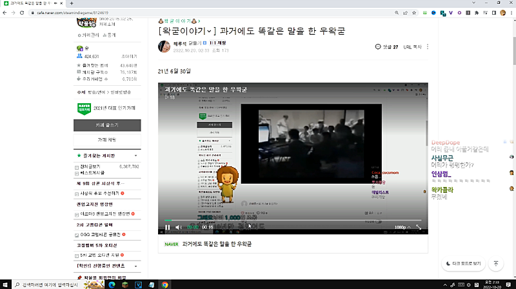516x289 pixels.
Task: Toggle the browser side panel
Action: tap(494, 13)
